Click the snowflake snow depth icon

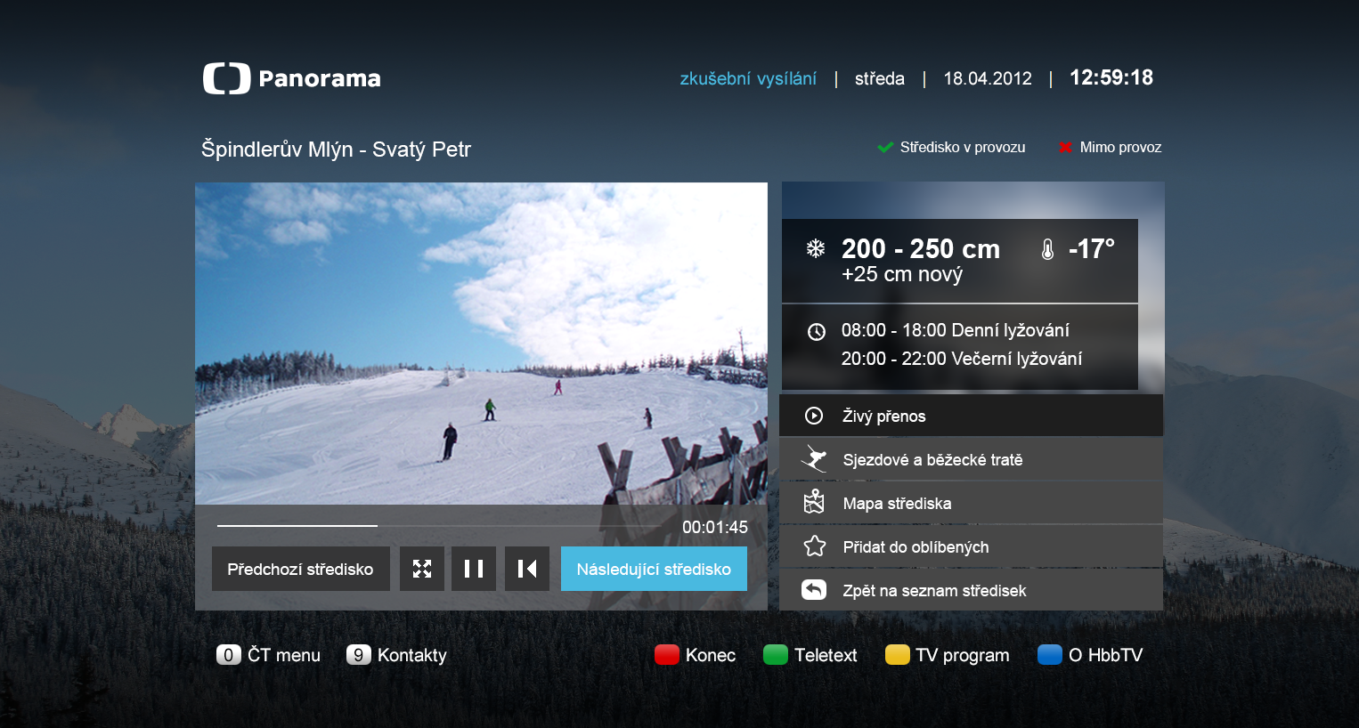(816, 247)
